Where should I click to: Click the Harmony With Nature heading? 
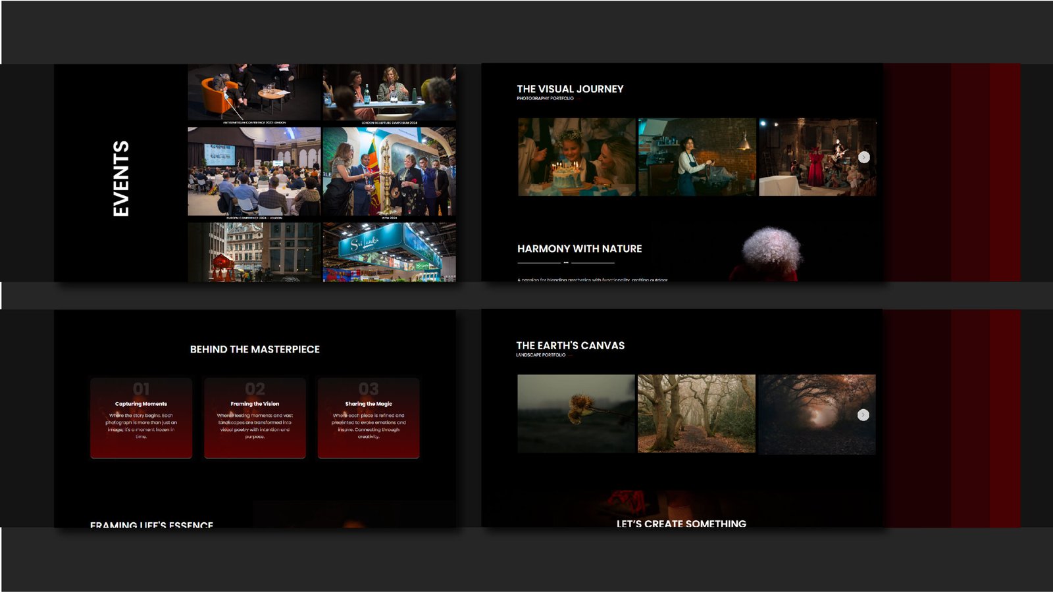click(579, 249)
